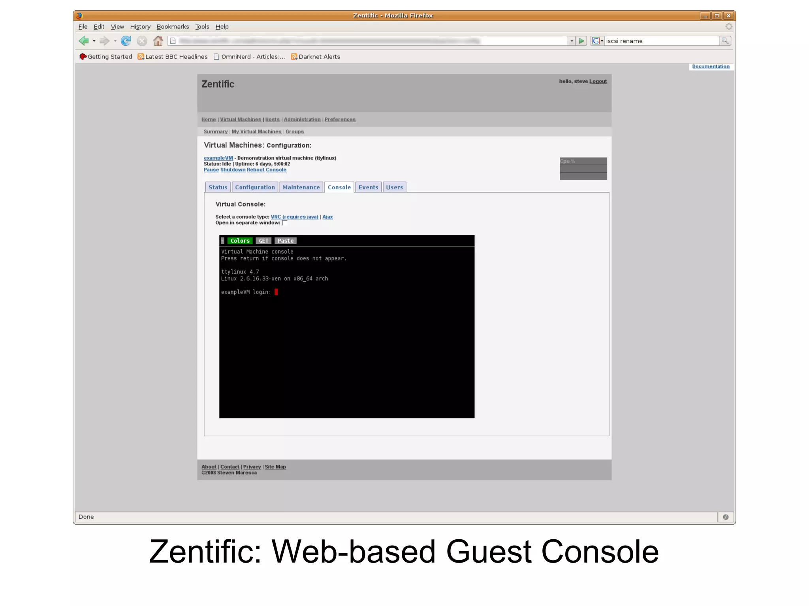The width and height of the screenshot is (809, 606).
Task: Open the Site Map footer link
Action: pos(275,467)
